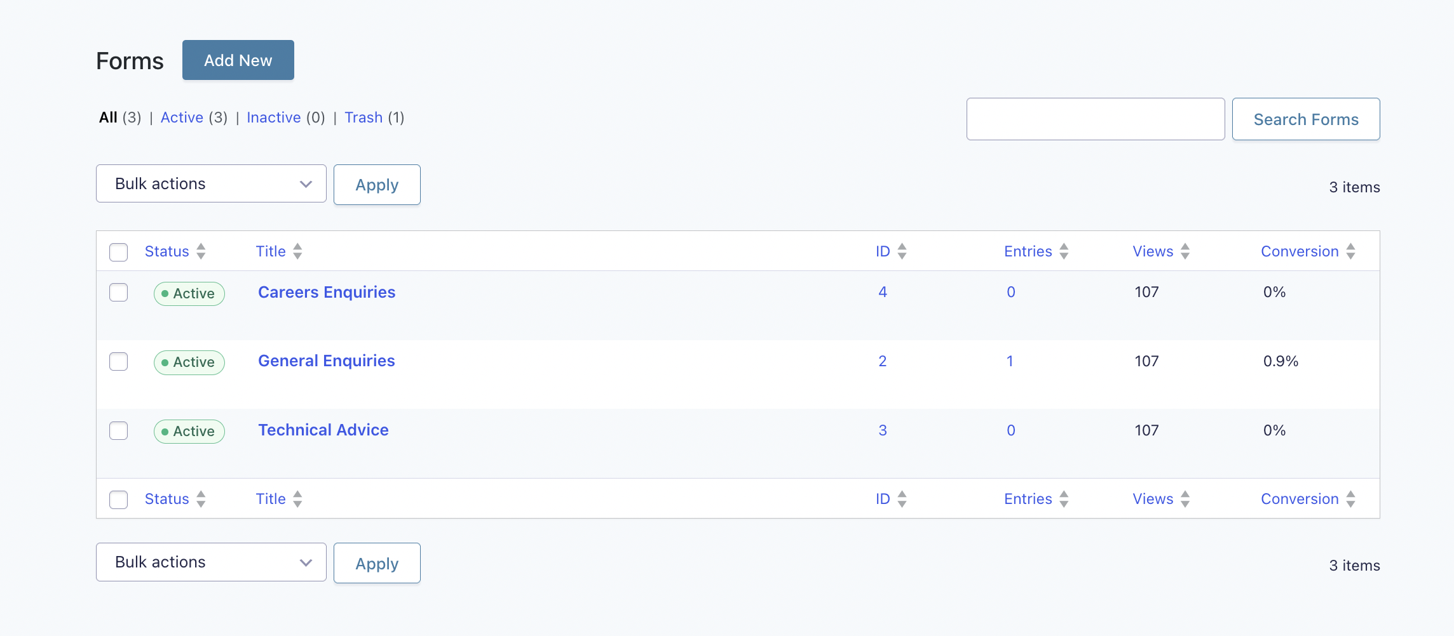Check the Careers Enquiries row checkbox

118,293
